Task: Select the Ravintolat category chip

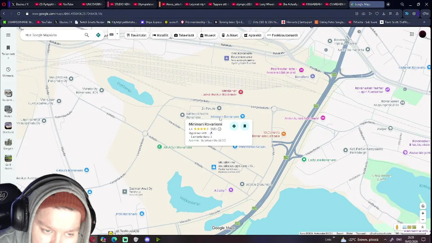Action: point(136,35)
